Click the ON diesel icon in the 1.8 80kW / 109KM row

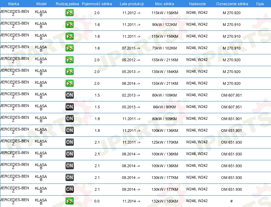[x=69, y=119]
